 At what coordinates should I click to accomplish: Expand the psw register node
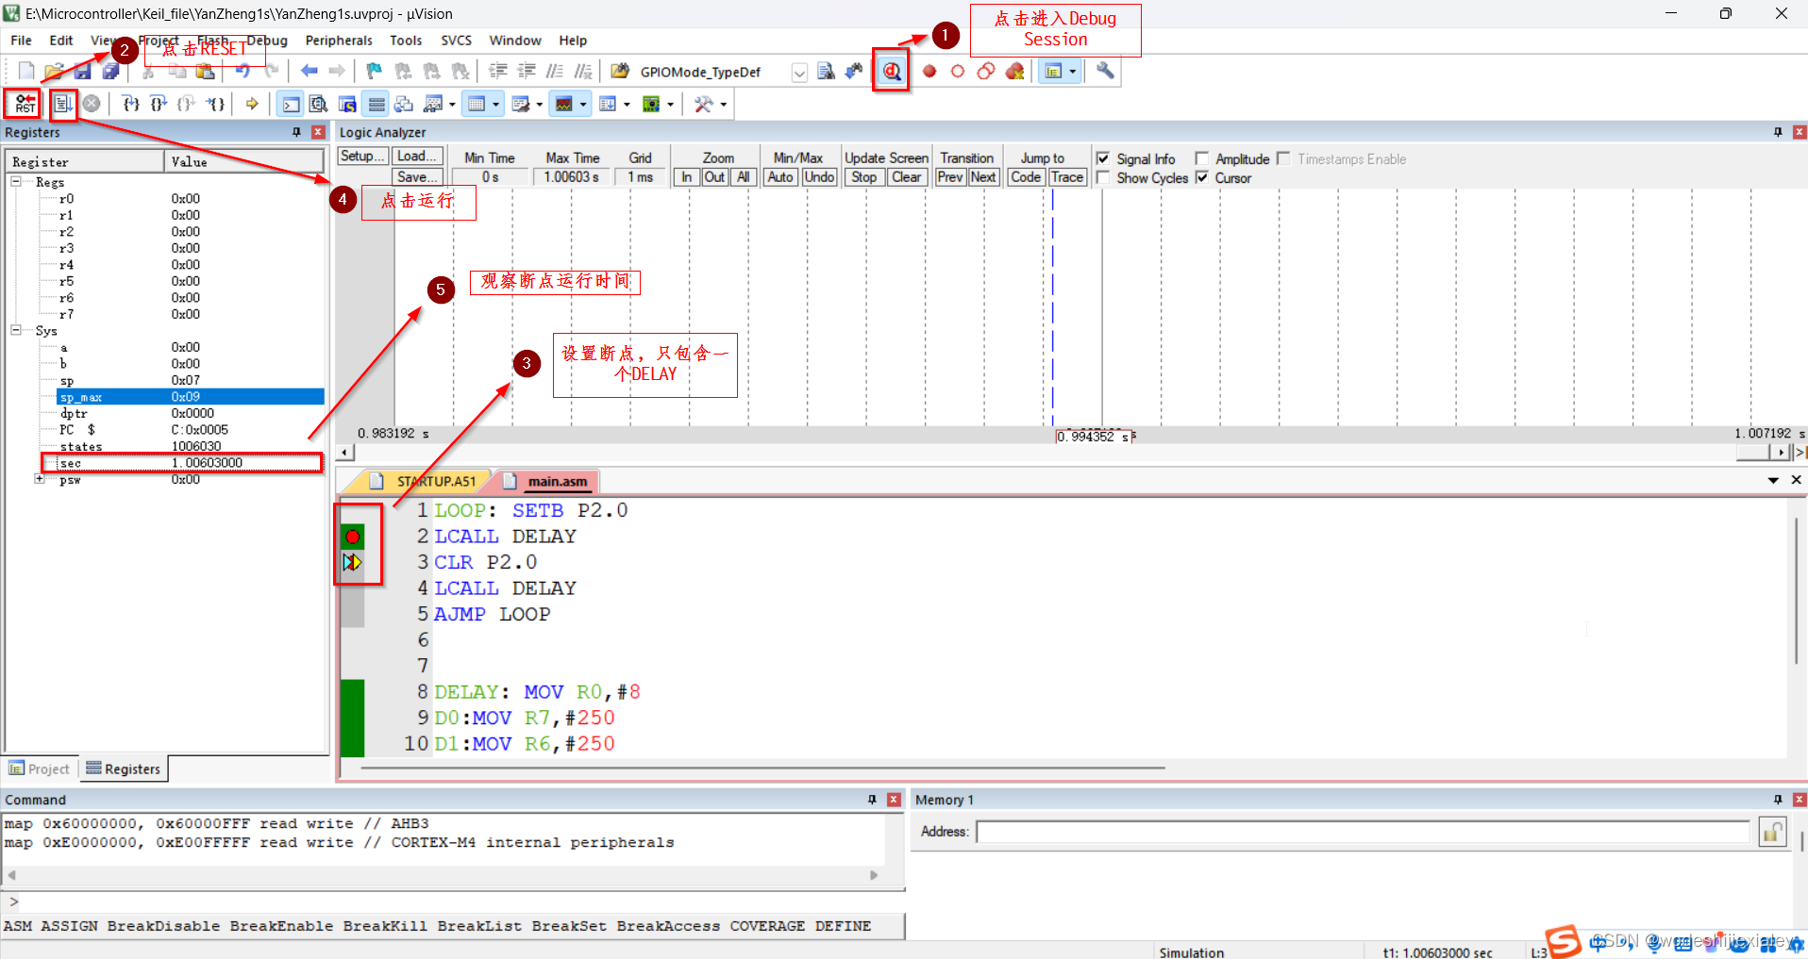point(40,479)
